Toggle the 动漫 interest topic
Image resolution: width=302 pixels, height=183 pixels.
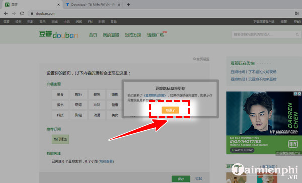pyautogui.click(x=97, y=115)
